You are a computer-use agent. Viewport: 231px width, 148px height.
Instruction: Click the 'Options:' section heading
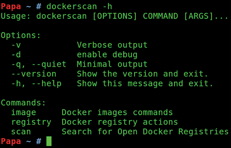(21, 35)
